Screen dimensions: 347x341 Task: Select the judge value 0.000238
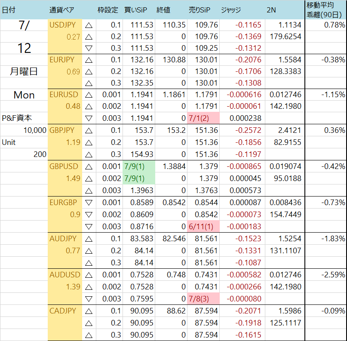(x=246, y=118)
